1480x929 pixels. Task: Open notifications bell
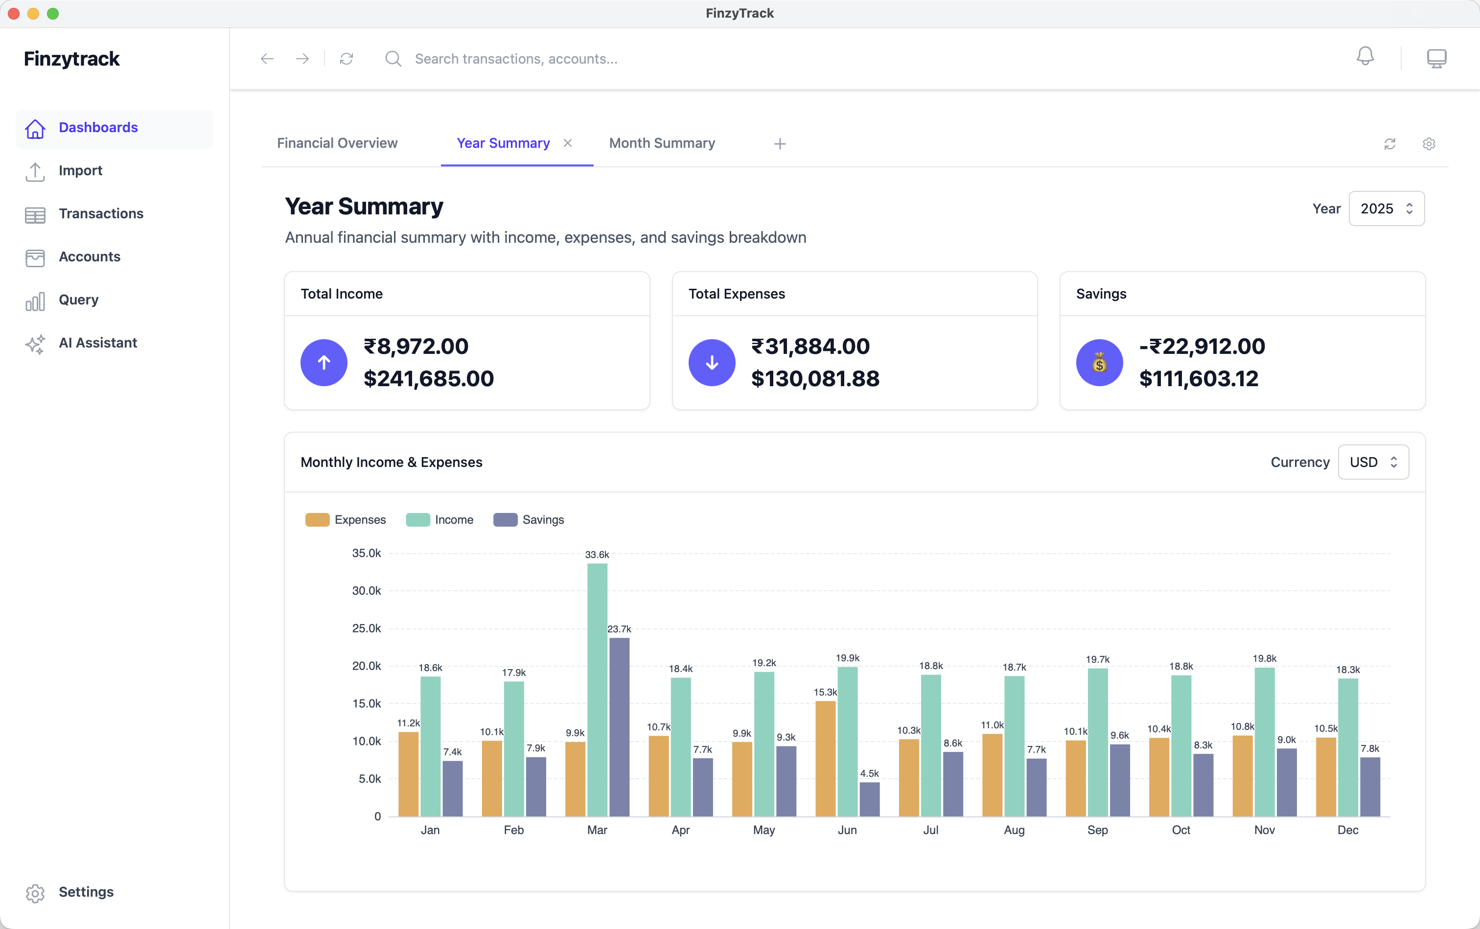pyautogui.click(x=1365, y=56)
